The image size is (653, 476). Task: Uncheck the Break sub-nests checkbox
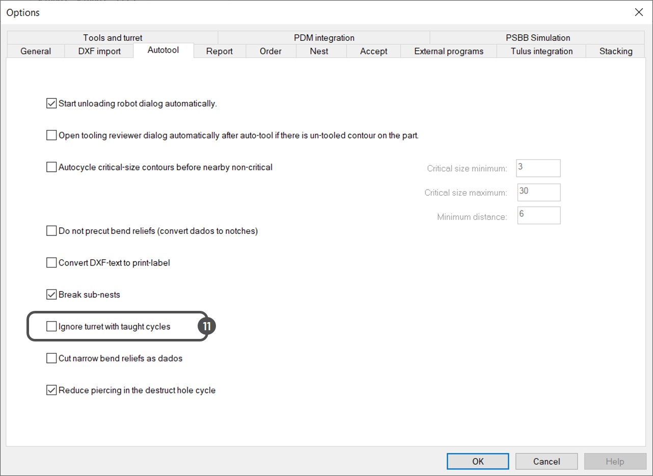point(51,295)
